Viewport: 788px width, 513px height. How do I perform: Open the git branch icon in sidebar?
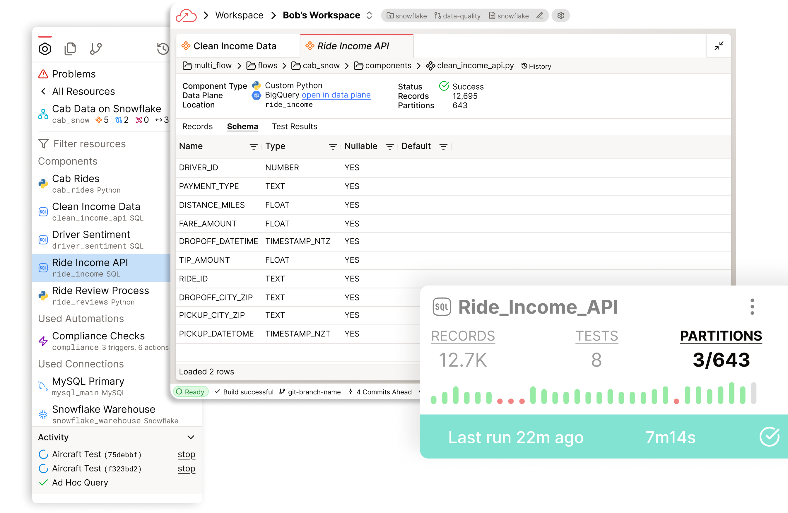point(96,49)
